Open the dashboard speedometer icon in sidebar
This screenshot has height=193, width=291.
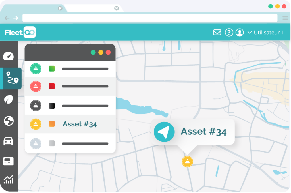click(x=8, y=56)
